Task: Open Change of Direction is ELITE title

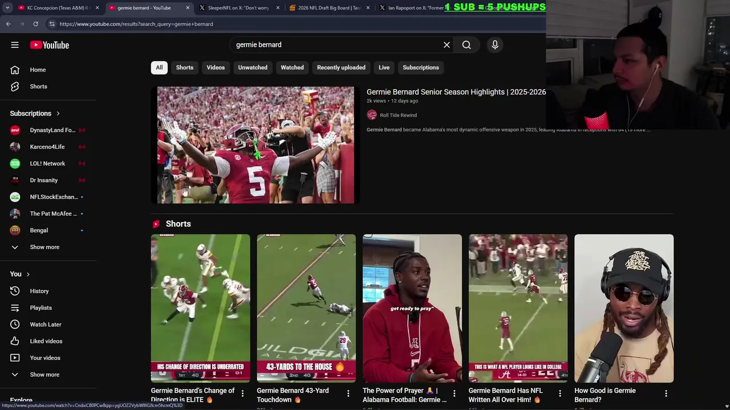Action: (193, 395)
